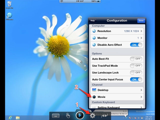Click the Use Landscape Lock label
This screenshot has height=120, width=160.
pyautogui.click(x=105, y=72)
